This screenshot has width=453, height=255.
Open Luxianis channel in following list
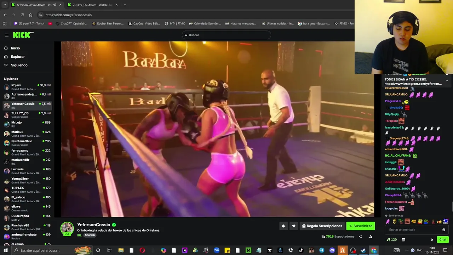(x=27, y=171)
